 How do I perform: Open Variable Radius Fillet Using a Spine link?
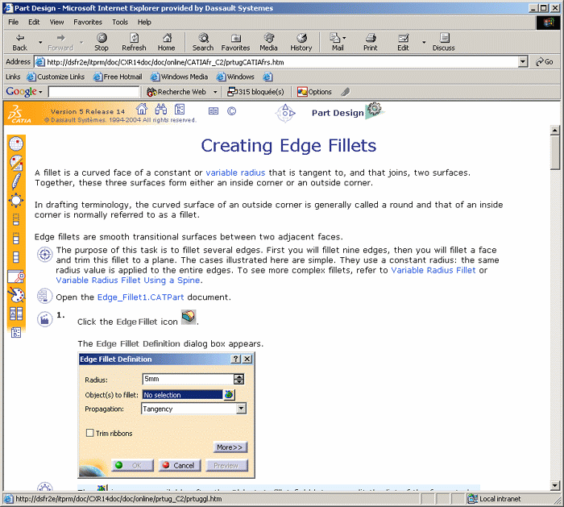point(127,281)
